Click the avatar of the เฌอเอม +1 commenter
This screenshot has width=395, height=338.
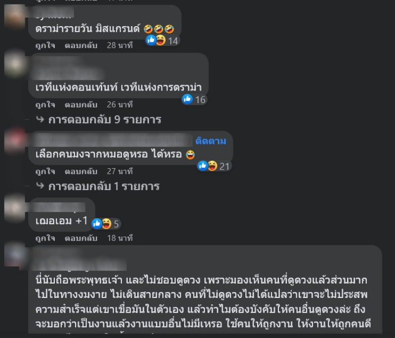15,208
